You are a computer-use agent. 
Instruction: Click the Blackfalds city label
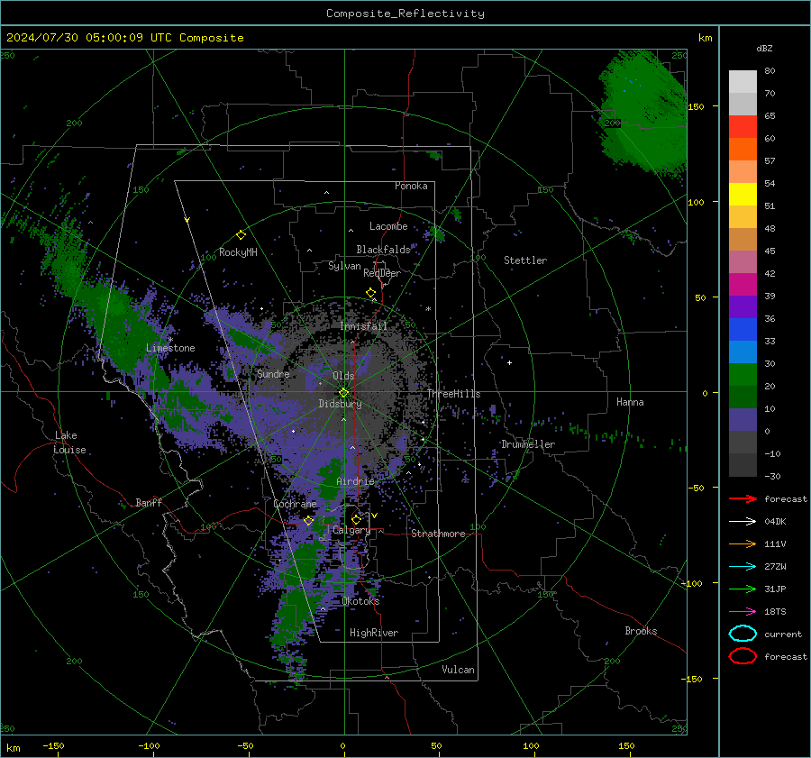point(383,250)
